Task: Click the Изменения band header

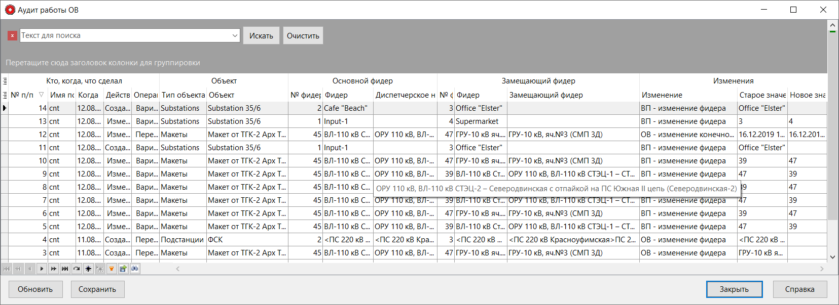Action: [x=733, y=81]
